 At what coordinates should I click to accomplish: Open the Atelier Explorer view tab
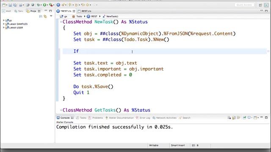6,11
